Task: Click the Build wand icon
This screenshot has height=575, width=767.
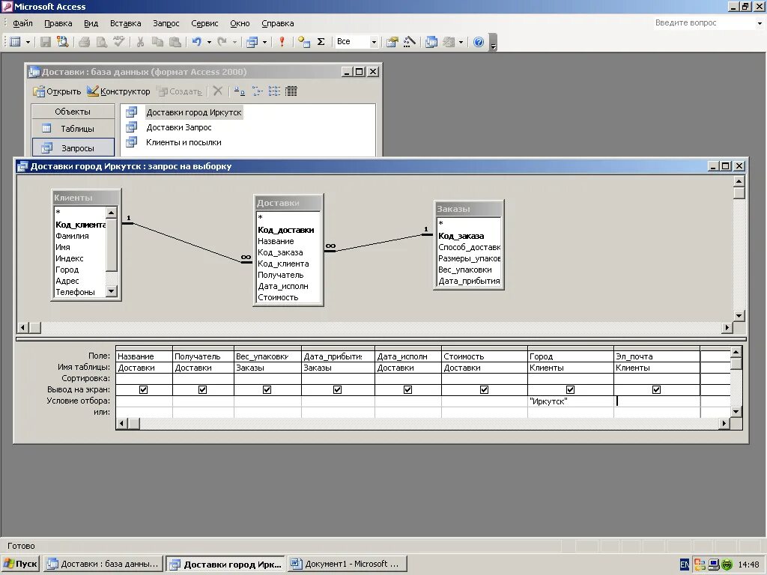Action: 410,42
